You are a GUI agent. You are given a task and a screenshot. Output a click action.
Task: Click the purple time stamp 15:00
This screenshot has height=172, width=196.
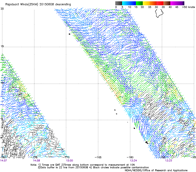click(x=69, y=161)
